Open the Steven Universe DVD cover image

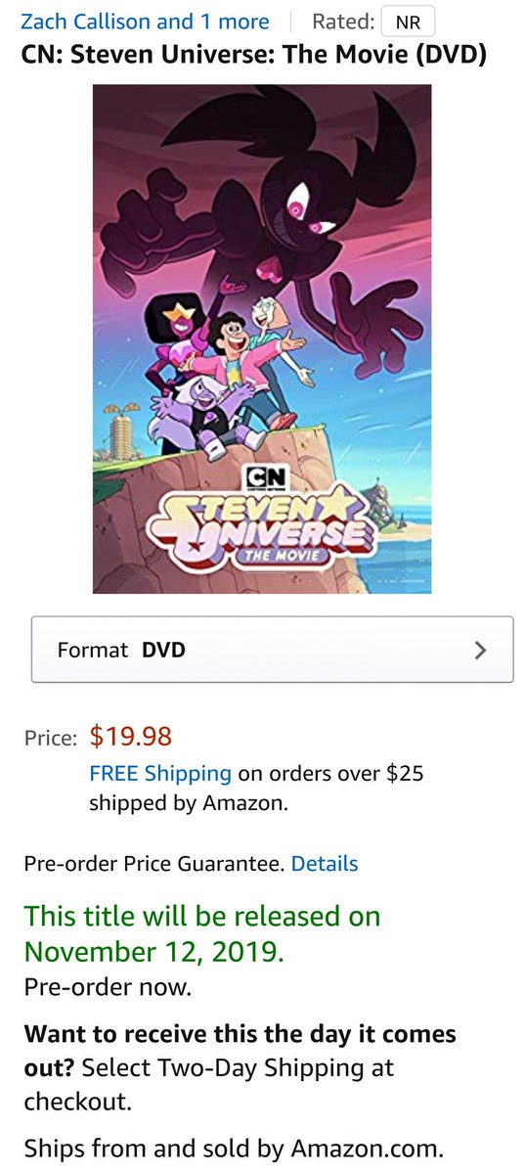pyautogui.click(x=262, y=339)
